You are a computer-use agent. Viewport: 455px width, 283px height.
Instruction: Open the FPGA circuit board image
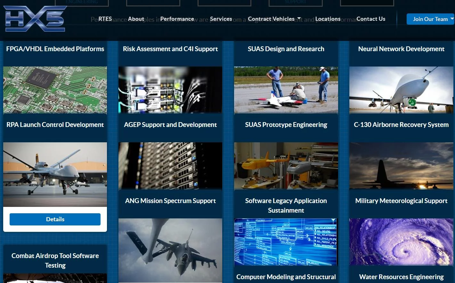(55, 90)
